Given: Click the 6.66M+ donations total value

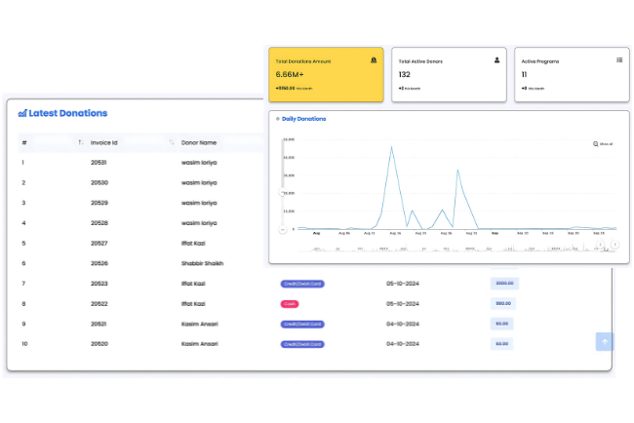Looking at the screenshot, I should coord(290,74).
